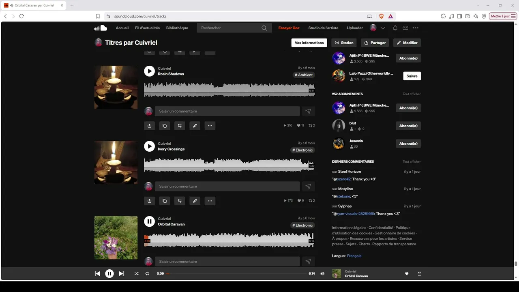Click the Vos informations button
Screen dimensions: 519x292
point(309,43)
